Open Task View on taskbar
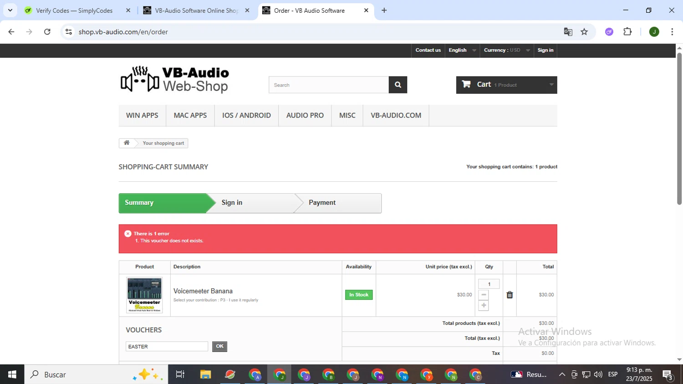The width and height of the screenshot is (683, 384). (x=180, y=374)
